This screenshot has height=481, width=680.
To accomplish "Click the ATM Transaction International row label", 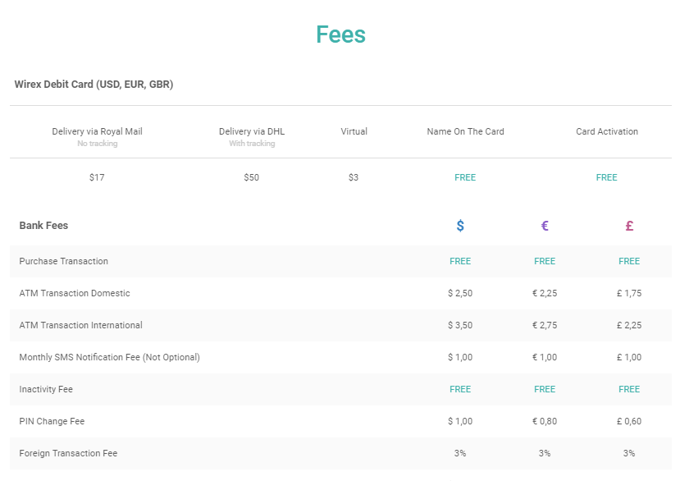I will [x=81, y=325].
